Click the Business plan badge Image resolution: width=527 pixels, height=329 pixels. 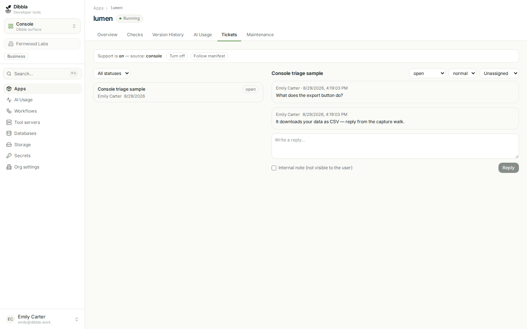click(x=16, y=56)
